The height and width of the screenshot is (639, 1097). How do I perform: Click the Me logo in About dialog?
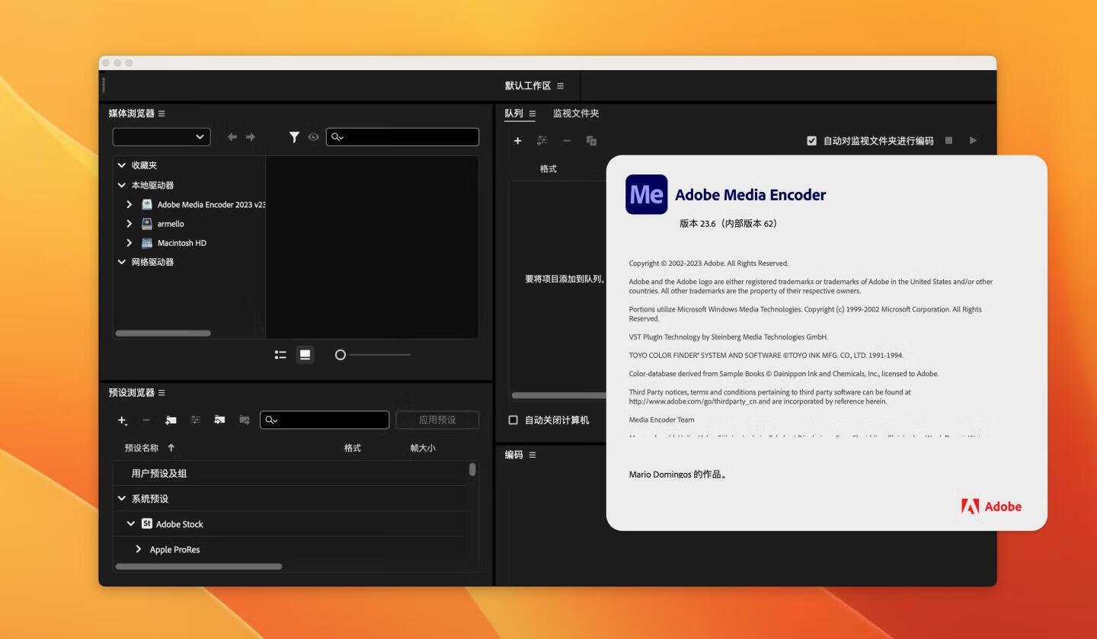click(646, 194)
